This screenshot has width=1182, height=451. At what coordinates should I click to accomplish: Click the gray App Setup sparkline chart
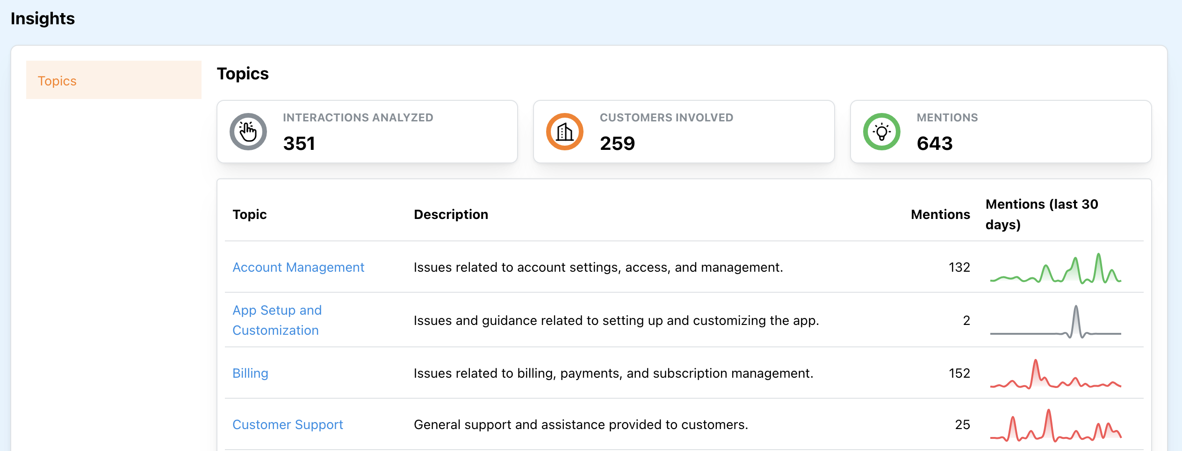click(x=1055, y=322)
